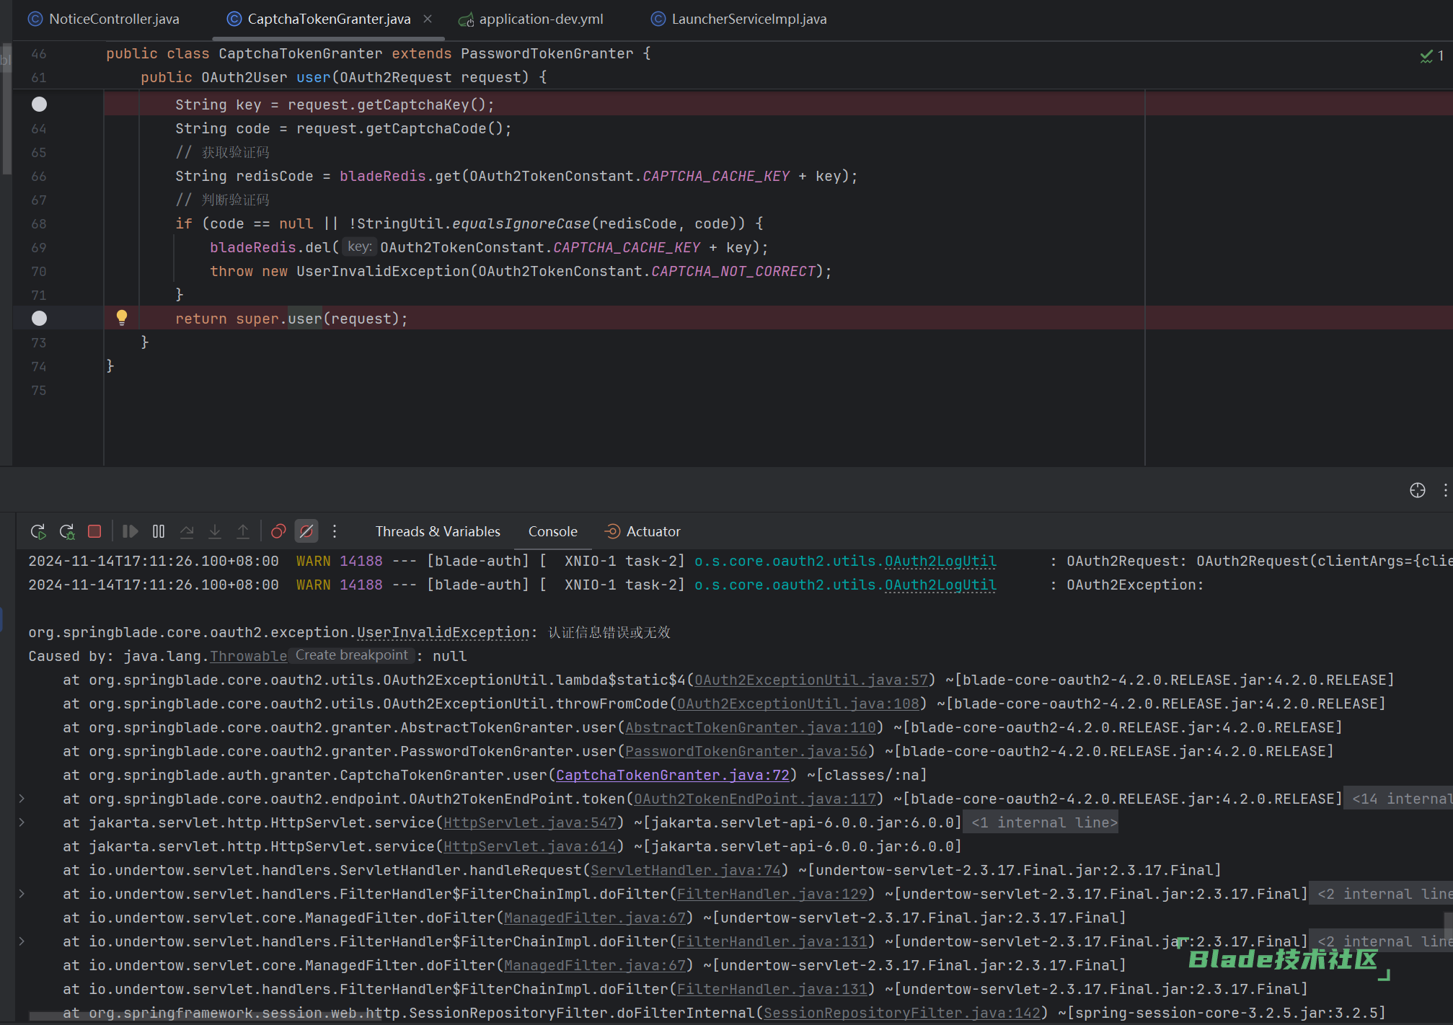1453x1025 pixels.
Task: Click the UserInvalidException link in console
Action: click(x=443, y=632)
